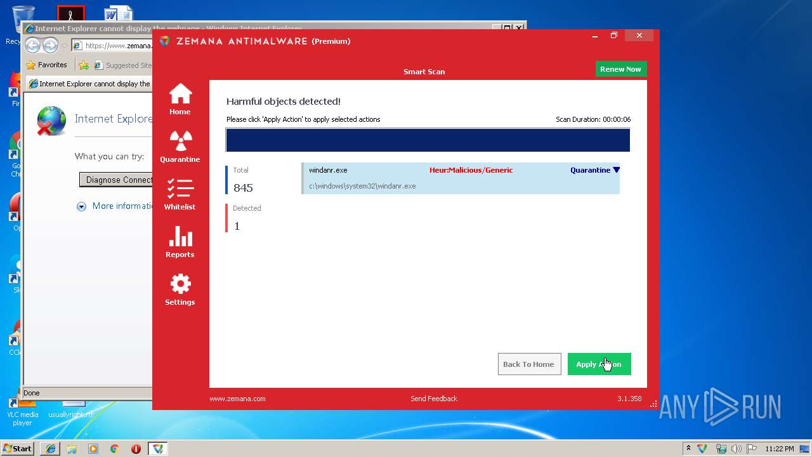Image resolution: width=812 pixels, height=457 pixels.
Task: Open Favorites in Internet Explorer
Action: click(x=46, y=65)
